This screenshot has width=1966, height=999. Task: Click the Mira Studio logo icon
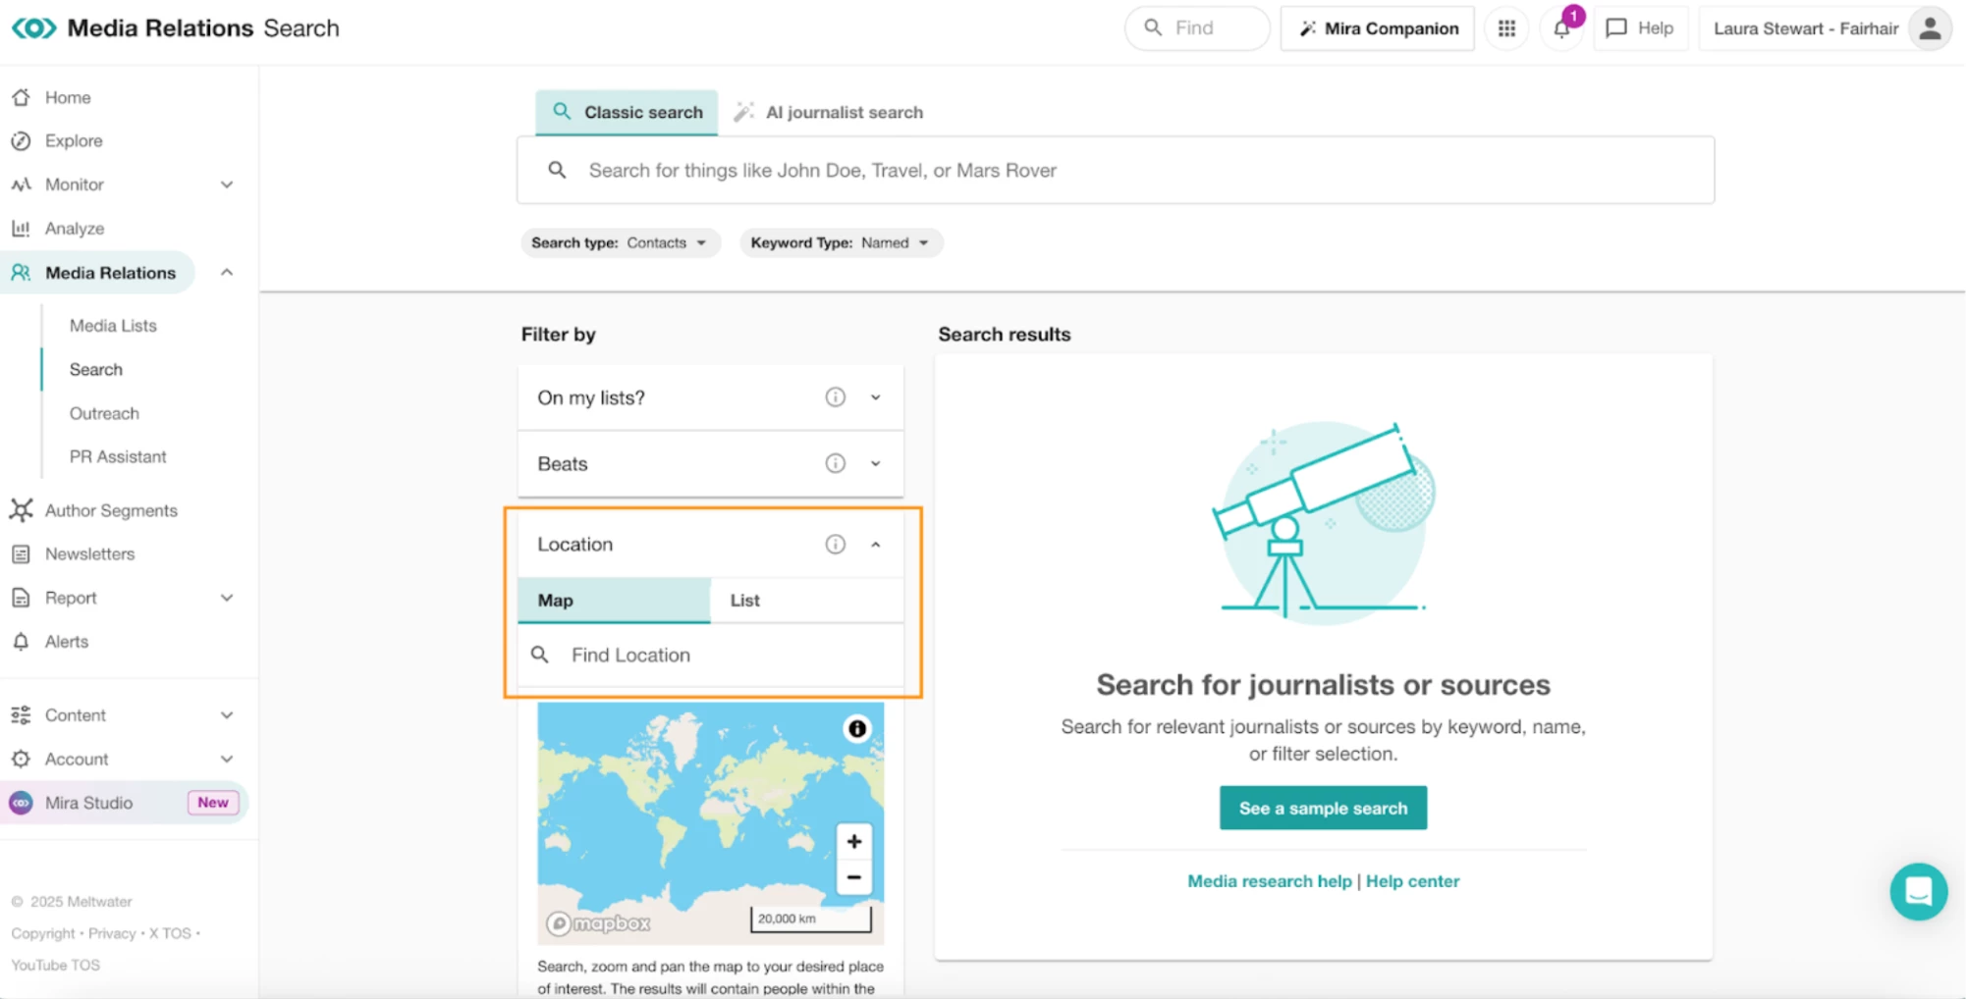[21, 803]
